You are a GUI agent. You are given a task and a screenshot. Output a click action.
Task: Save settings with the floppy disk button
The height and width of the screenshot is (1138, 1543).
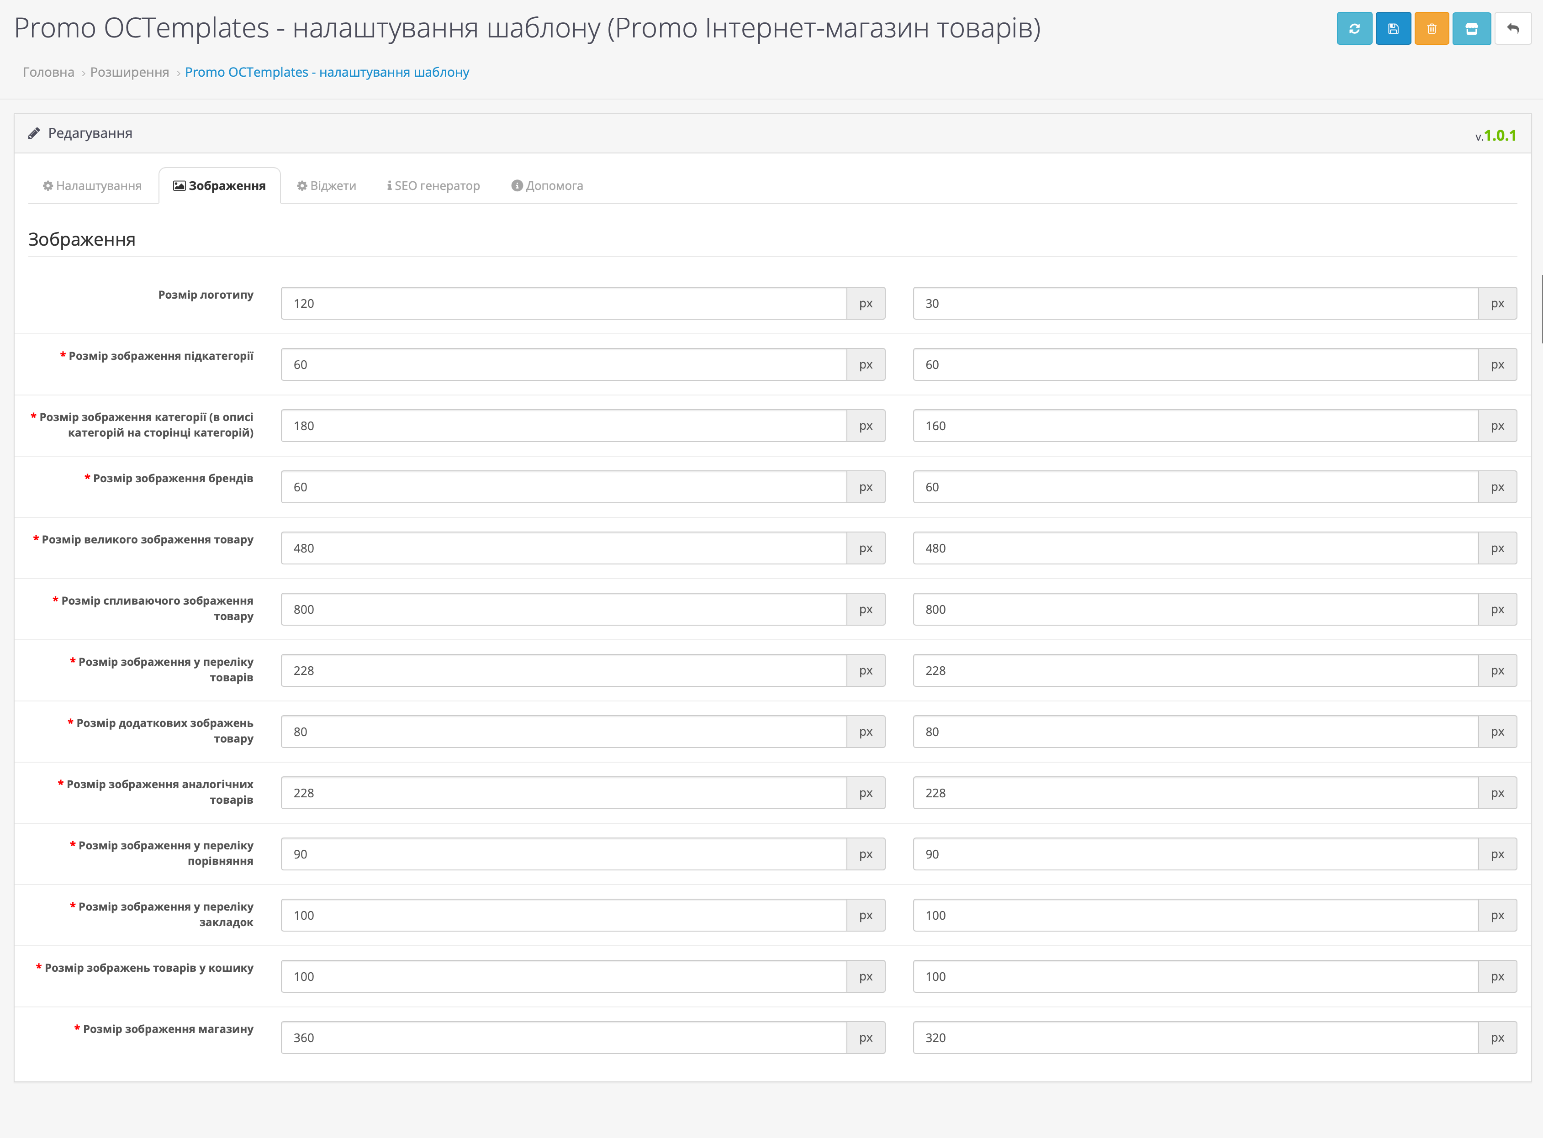pyautogui.click(x=1393, y=29)
